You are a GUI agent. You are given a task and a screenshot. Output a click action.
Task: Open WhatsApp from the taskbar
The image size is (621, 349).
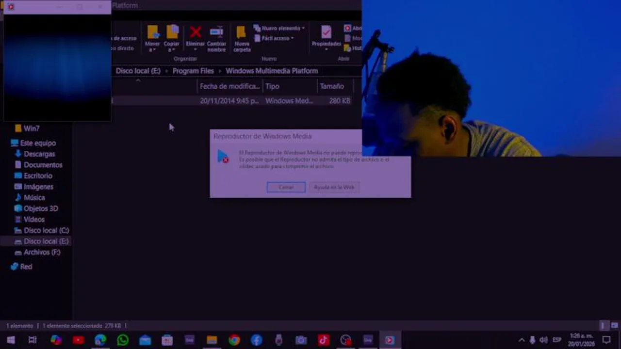(x=123, y=340)
